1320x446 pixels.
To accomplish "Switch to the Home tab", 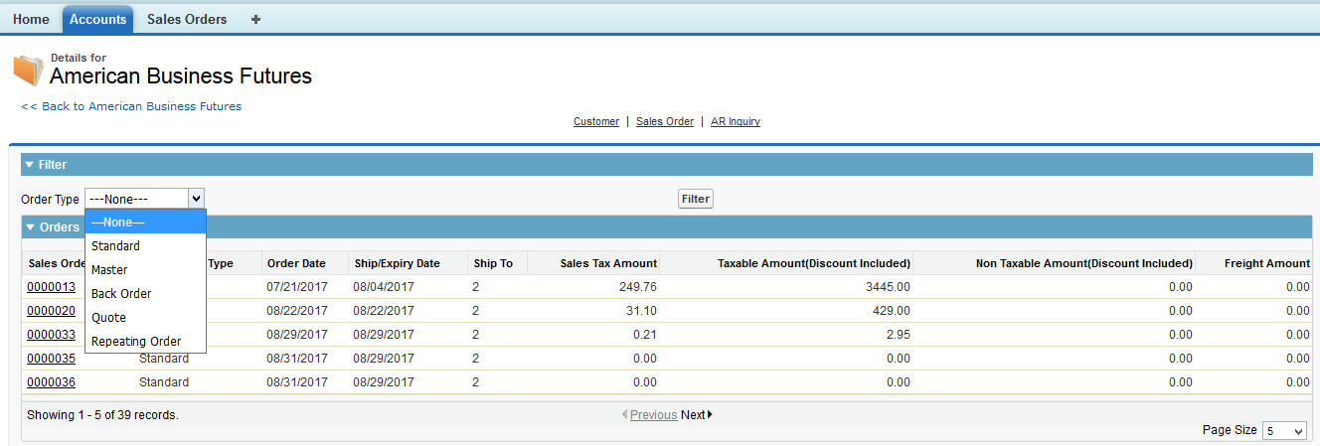I will tap(31, 19).
